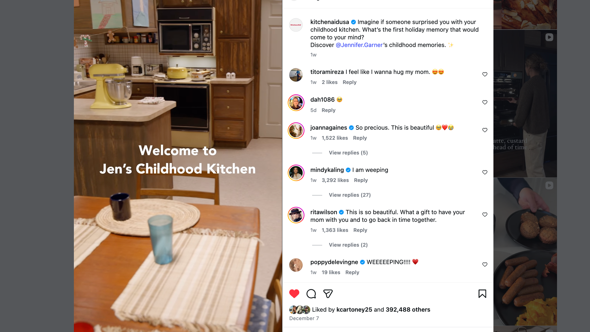Open the comment bubble icon
Screen dimensions: 590x332
(311, 294)
